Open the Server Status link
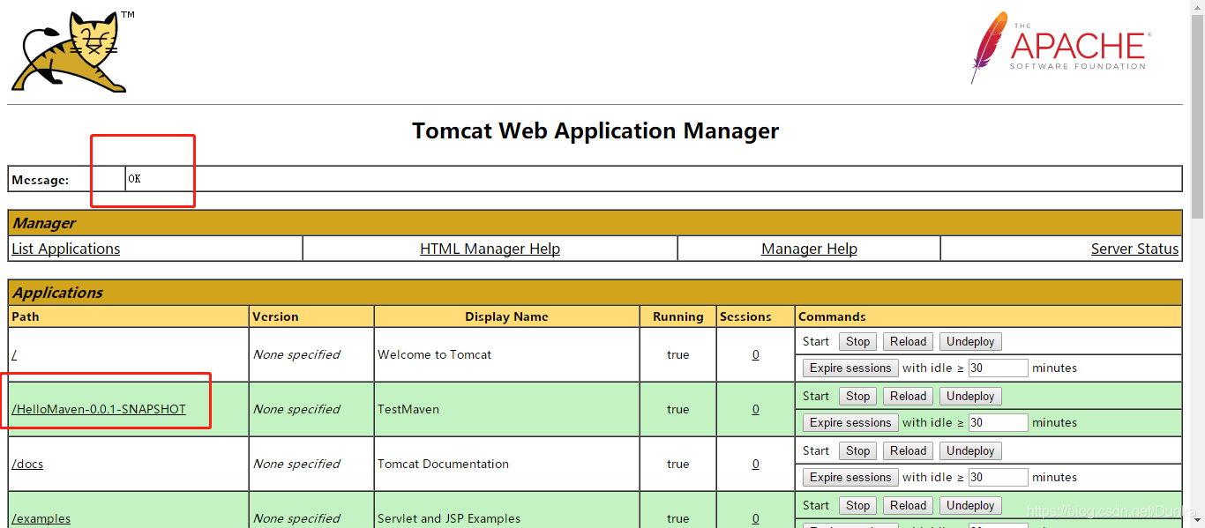Screen dimensions: 1205x528 tap(1134, 249)
